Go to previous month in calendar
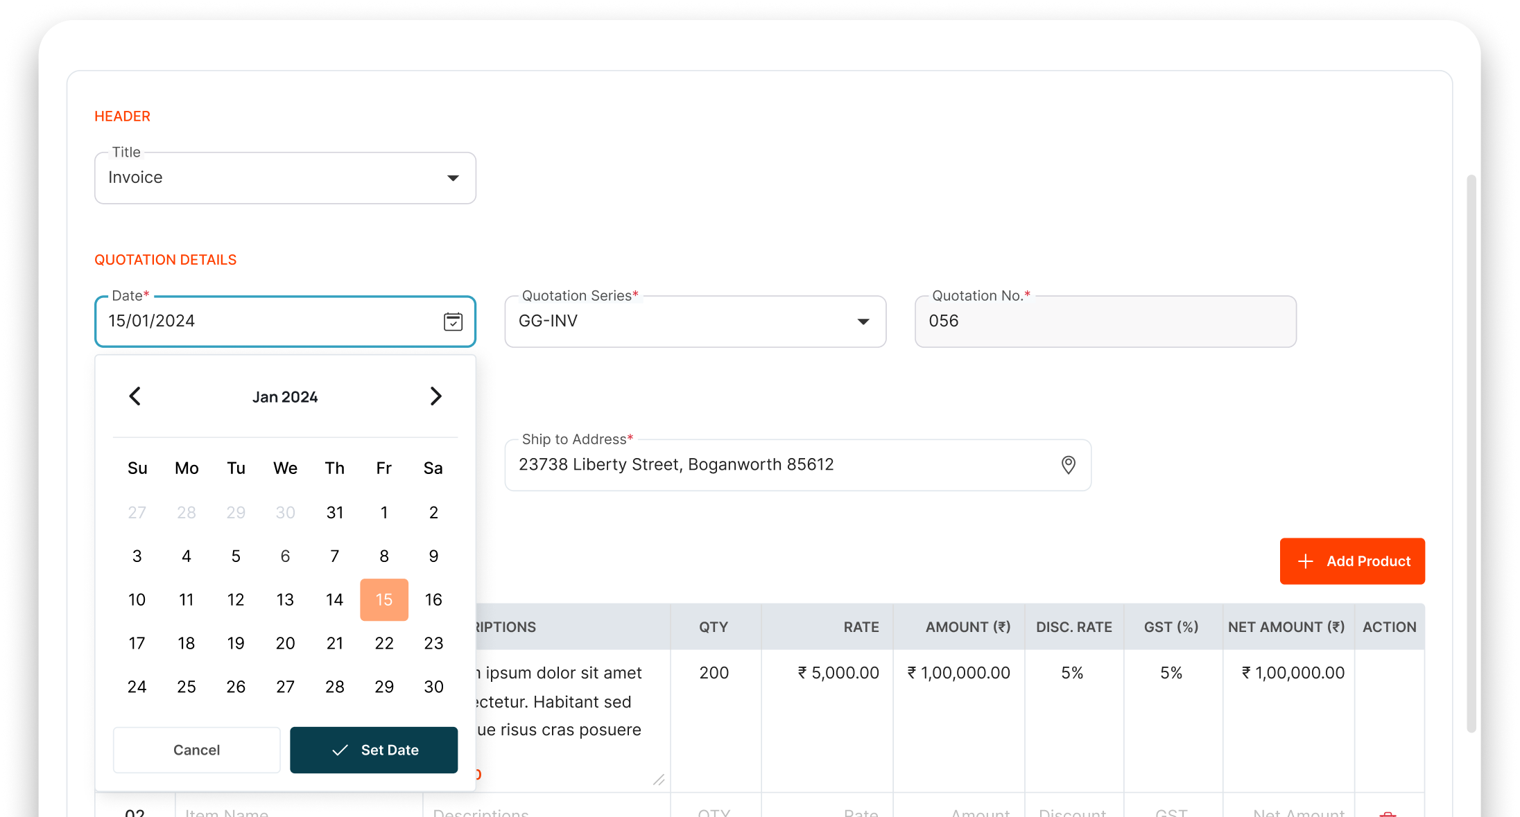This screenshot has width=1520, height=817. tap(135, 396)
